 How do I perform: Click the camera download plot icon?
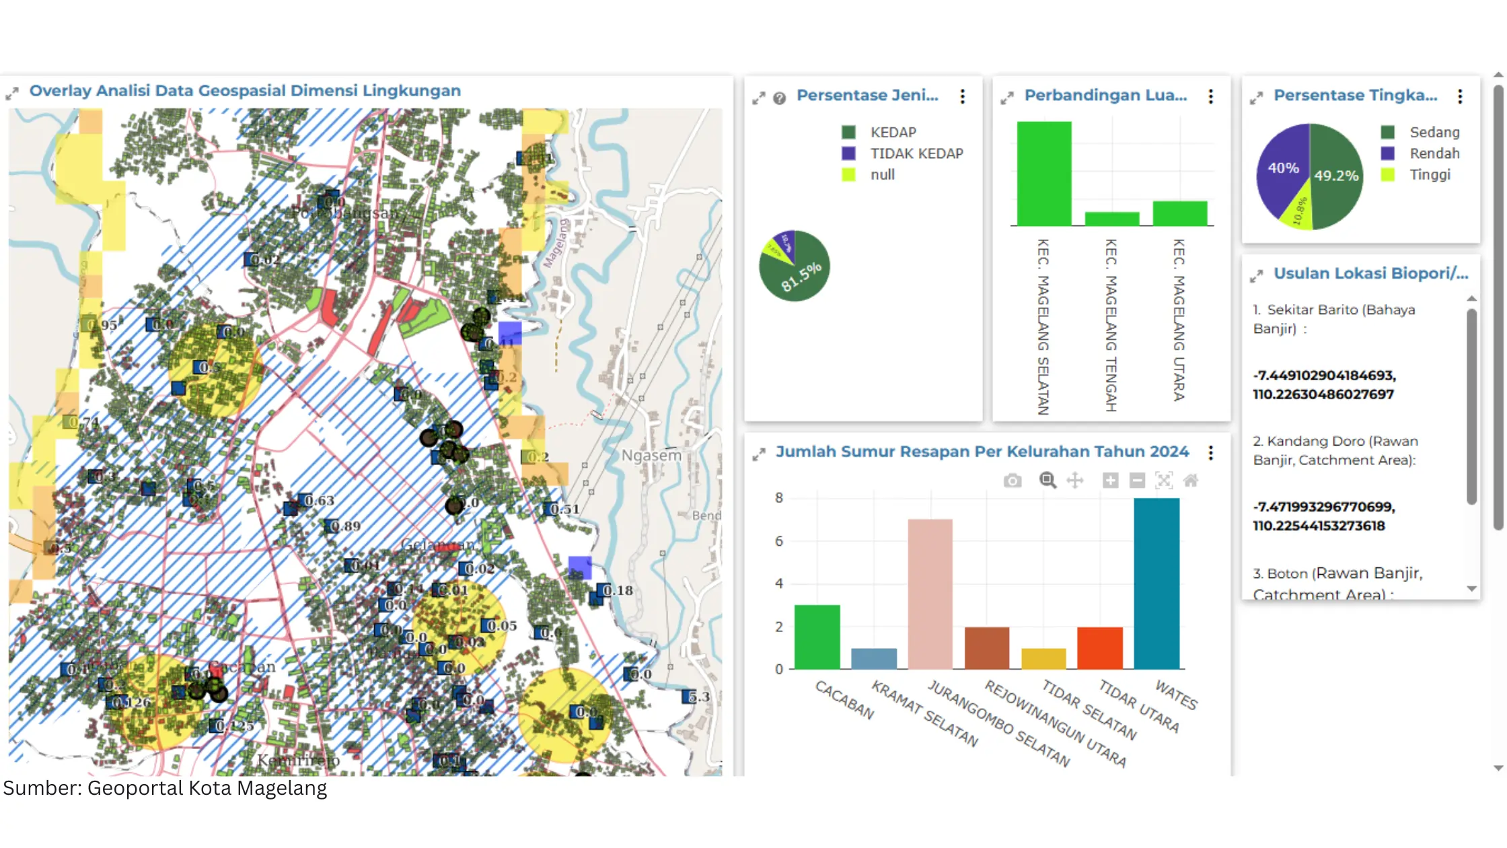click(1013, 481)
